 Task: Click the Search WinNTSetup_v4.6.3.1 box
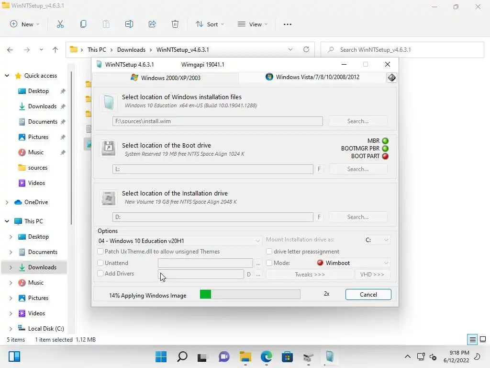coord(402,50)
